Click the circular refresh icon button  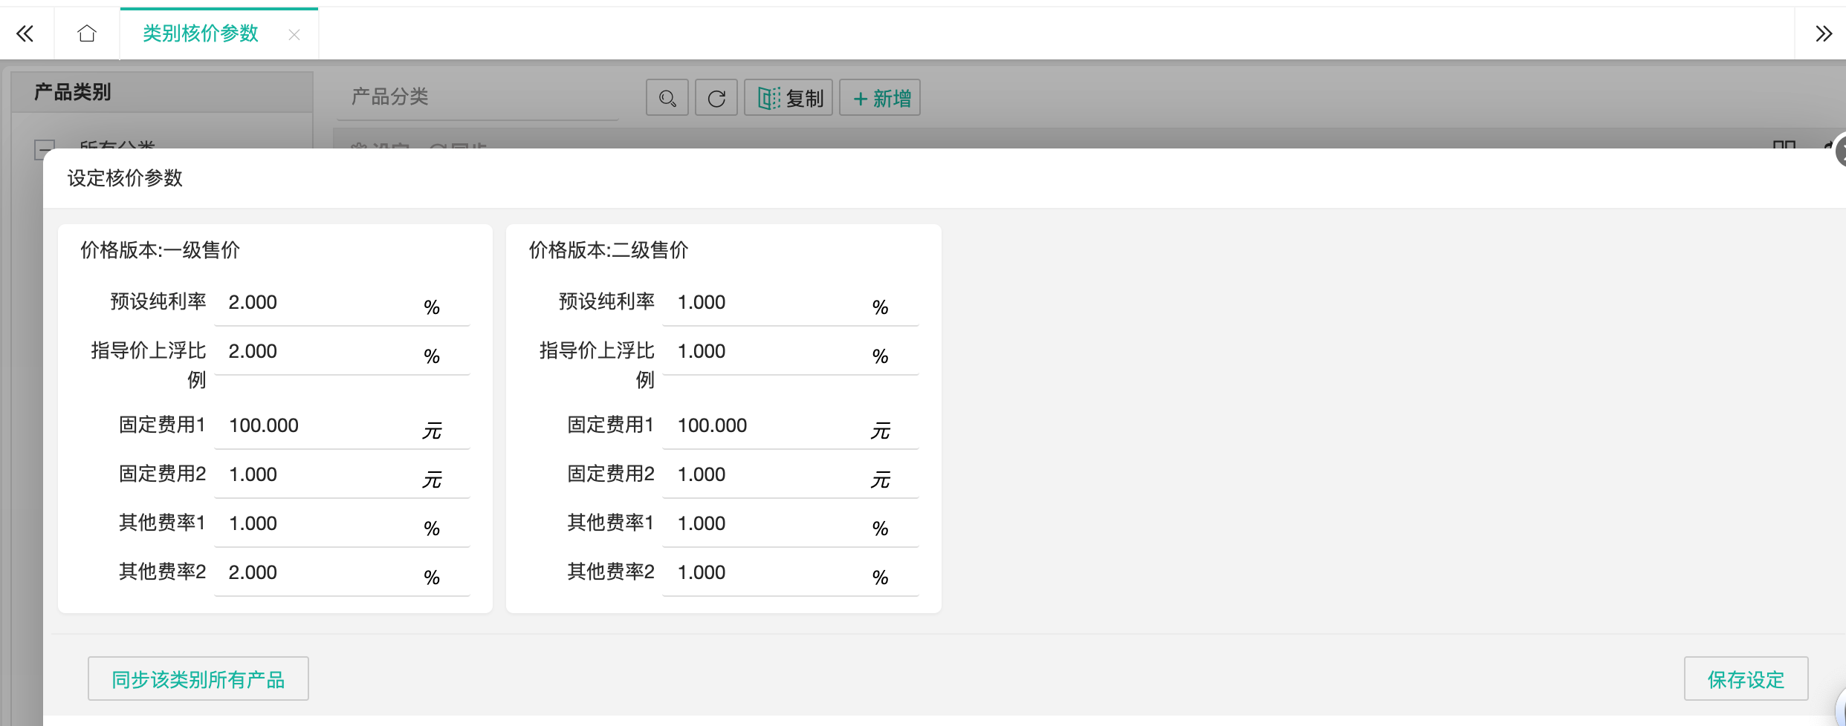coord(716,98)
